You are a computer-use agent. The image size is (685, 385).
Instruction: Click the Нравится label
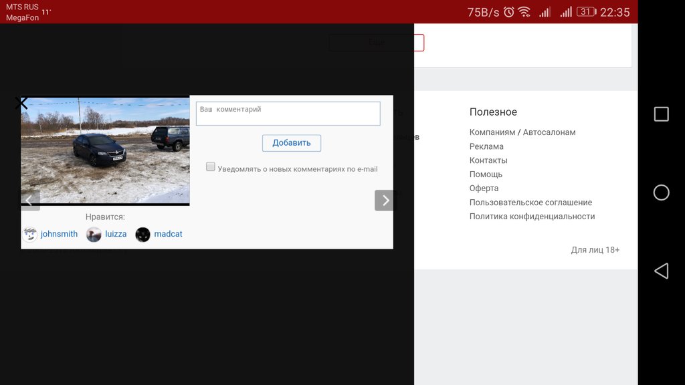pos(105,217)
